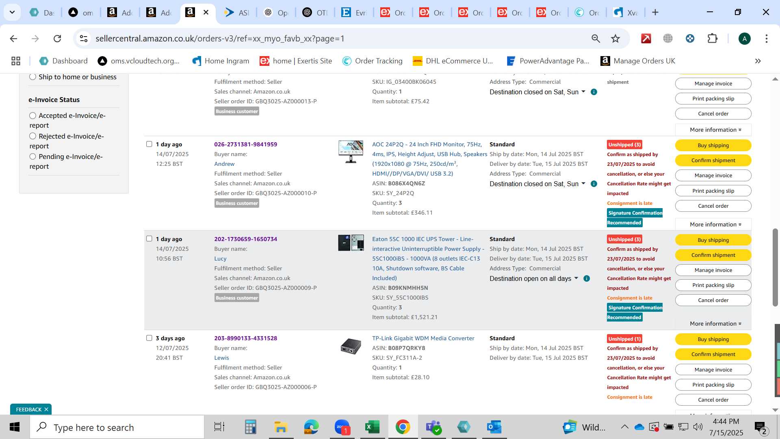
Task: Select Rejected e-Invoice/e-report filter
Action: coord(33,136)
